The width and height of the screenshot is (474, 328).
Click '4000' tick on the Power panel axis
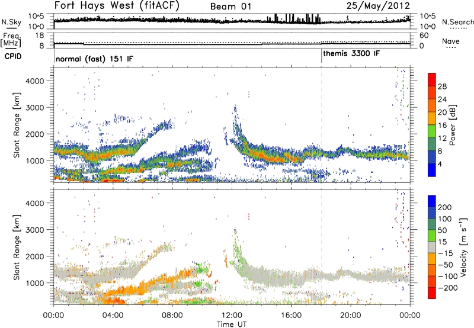35,81
